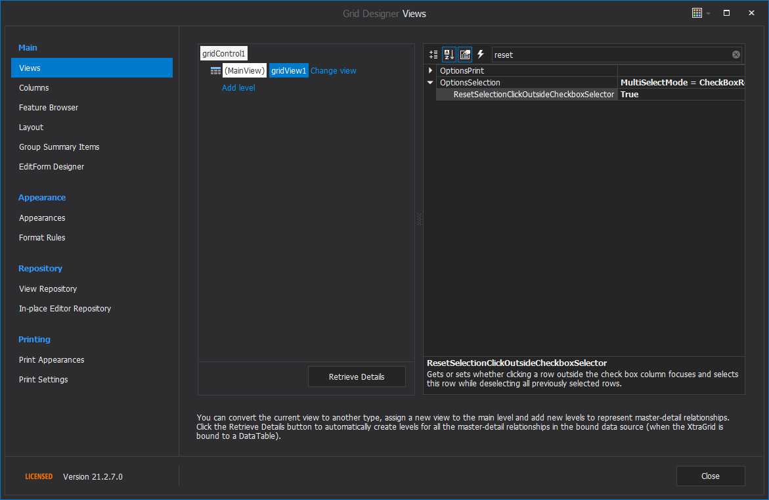Open Group Summary Items page

point(59,147)
